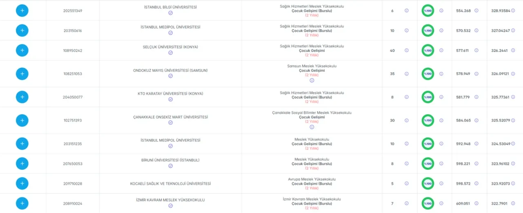Click info icon next to ranking 554.268
523x213 pixels.
476,11
